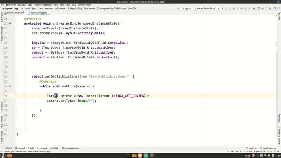281x158 pixels.
Task: Open the Layout Inspector panel
Action: pyautogui.click(x=268, y=148)
